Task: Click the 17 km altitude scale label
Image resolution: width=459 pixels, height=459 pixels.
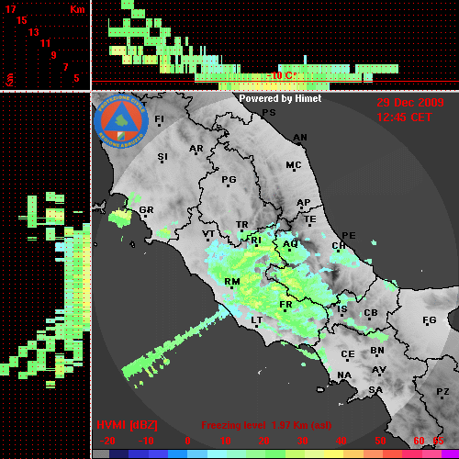Action: pos(10,9)
